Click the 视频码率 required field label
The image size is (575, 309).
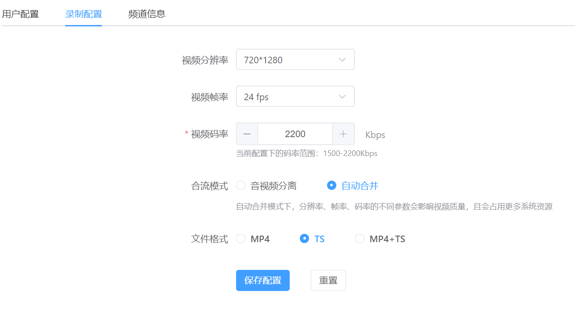point(209,134)
